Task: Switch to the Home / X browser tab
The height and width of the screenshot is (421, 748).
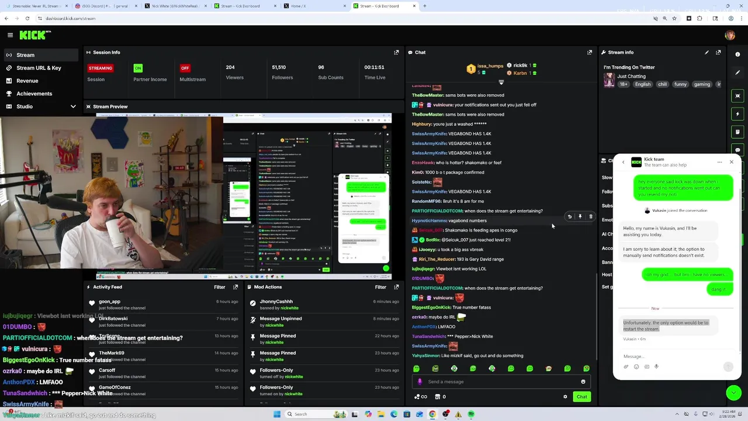Action: (x=313, y=6)
